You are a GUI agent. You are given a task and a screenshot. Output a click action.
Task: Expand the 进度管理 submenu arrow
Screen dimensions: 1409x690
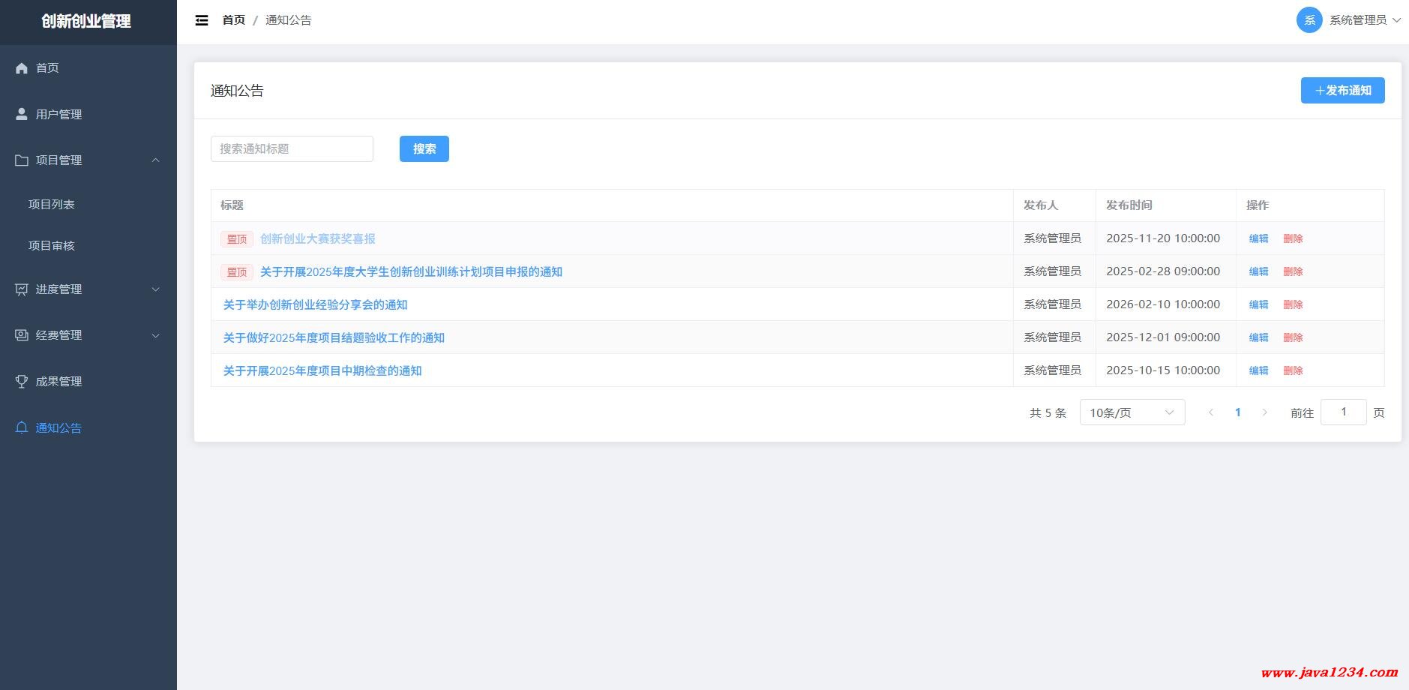coord(156,289)
